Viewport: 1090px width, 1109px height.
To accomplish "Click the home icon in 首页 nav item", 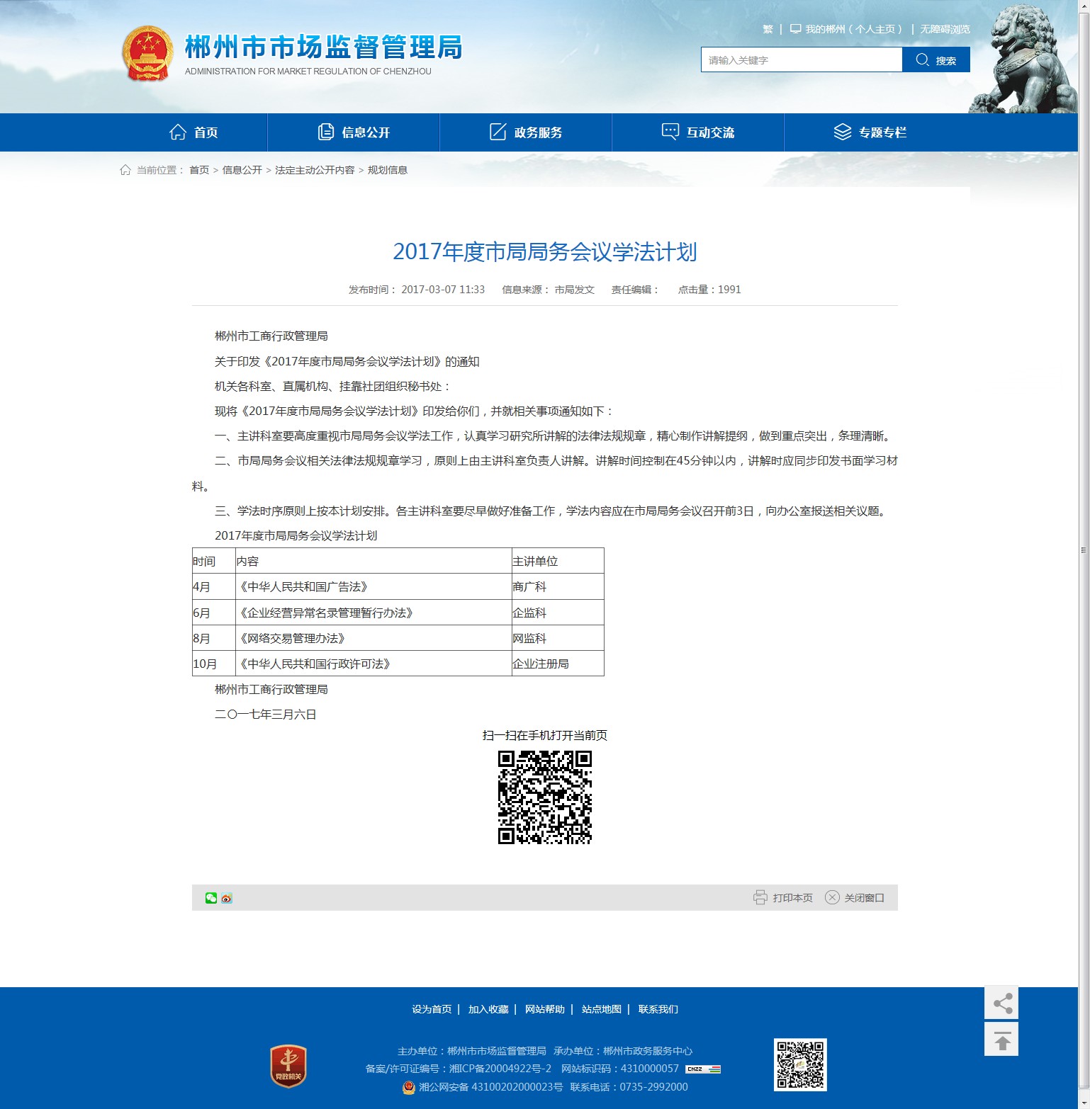I will (x=178, y=132).
